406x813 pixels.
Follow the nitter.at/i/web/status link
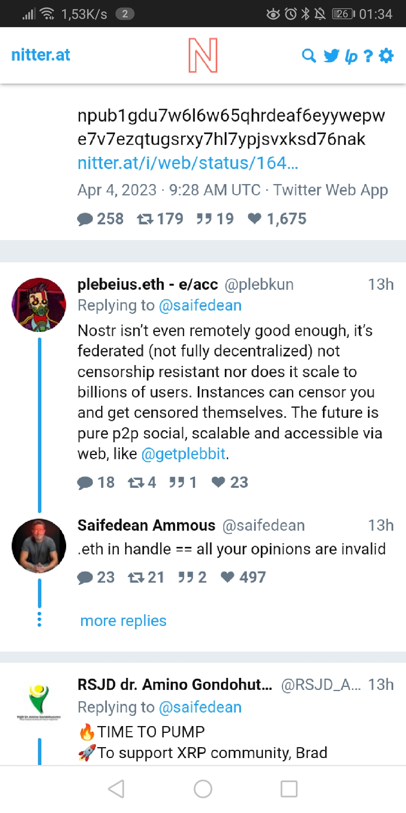point(188,163)
